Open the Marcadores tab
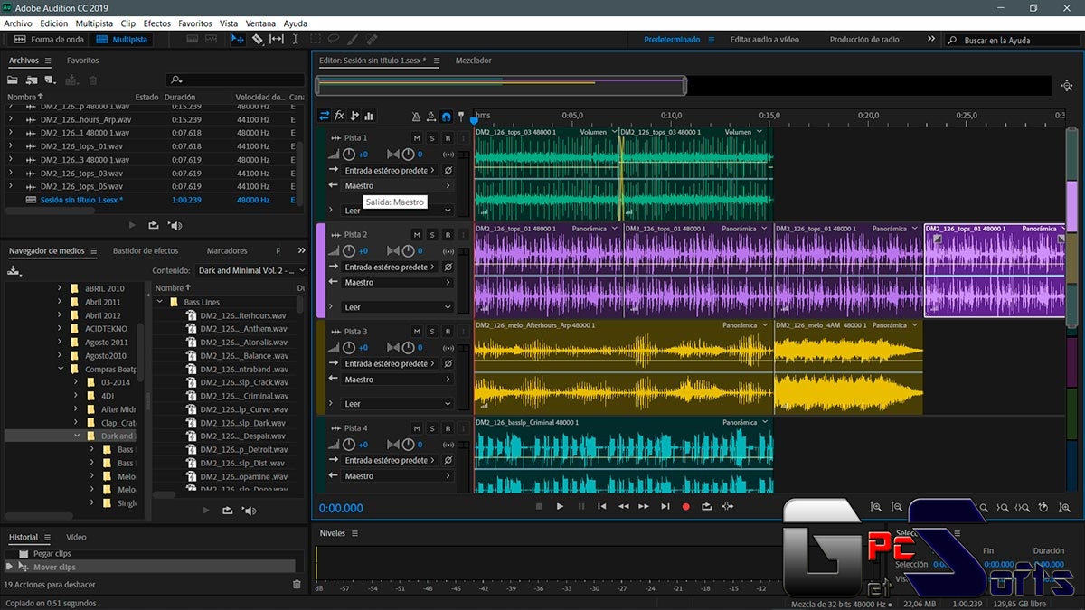Screen dimensions: 1085x610 [227, 250]
